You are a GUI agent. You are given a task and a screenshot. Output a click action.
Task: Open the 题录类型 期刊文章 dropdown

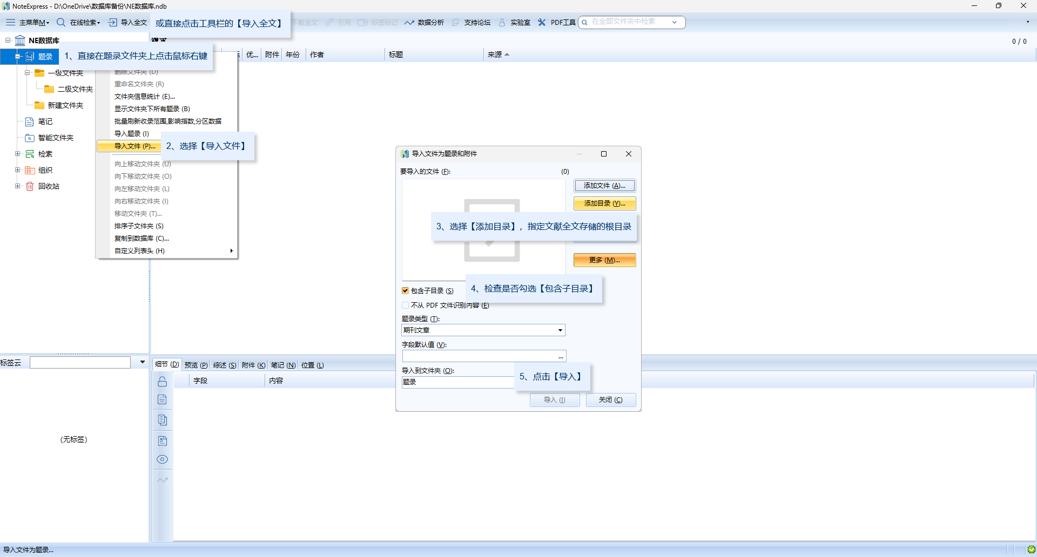click(x=560, y=330)
